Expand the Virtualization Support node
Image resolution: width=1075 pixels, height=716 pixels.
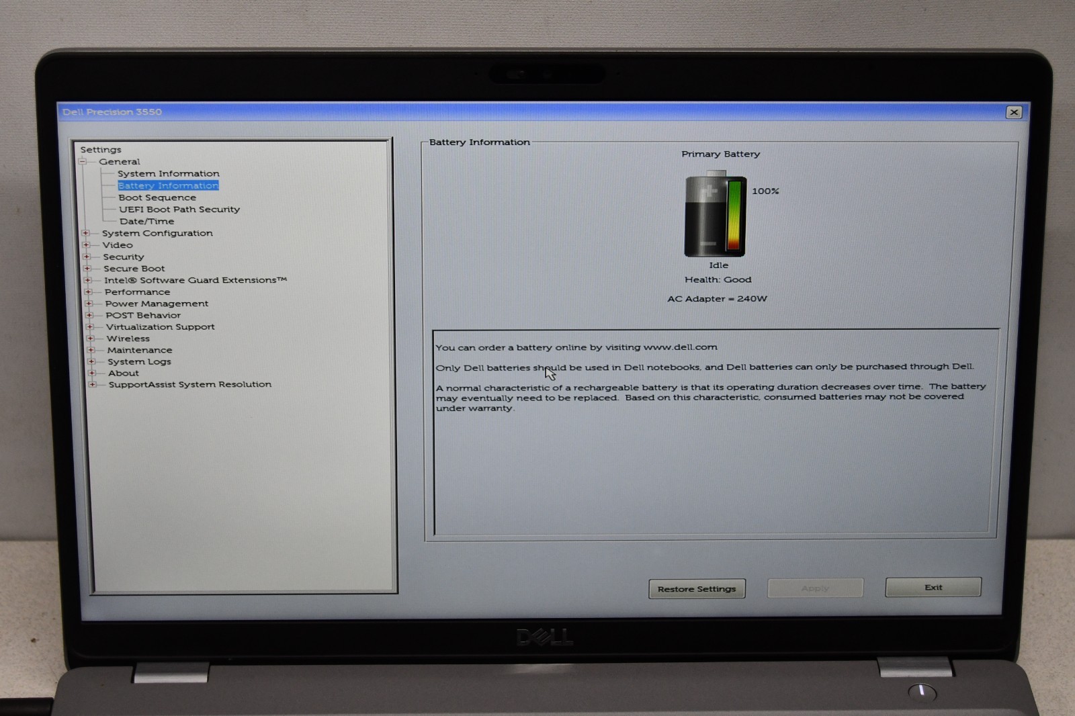[90, 327]
